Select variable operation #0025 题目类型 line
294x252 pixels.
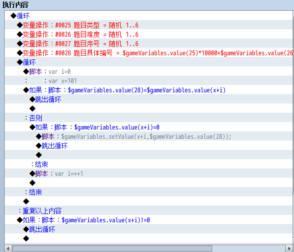point(148,25)
